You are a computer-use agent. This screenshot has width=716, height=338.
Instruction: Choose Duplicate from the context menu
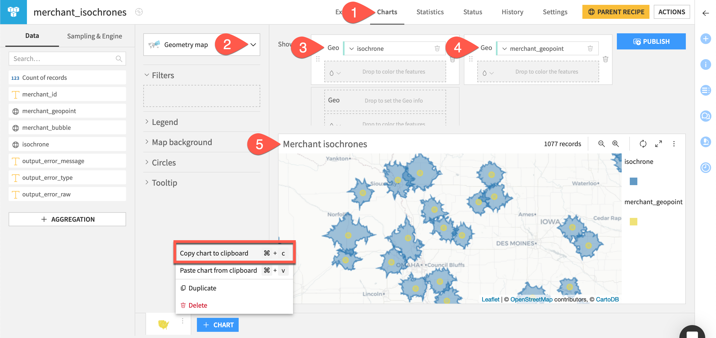(202, 288)
